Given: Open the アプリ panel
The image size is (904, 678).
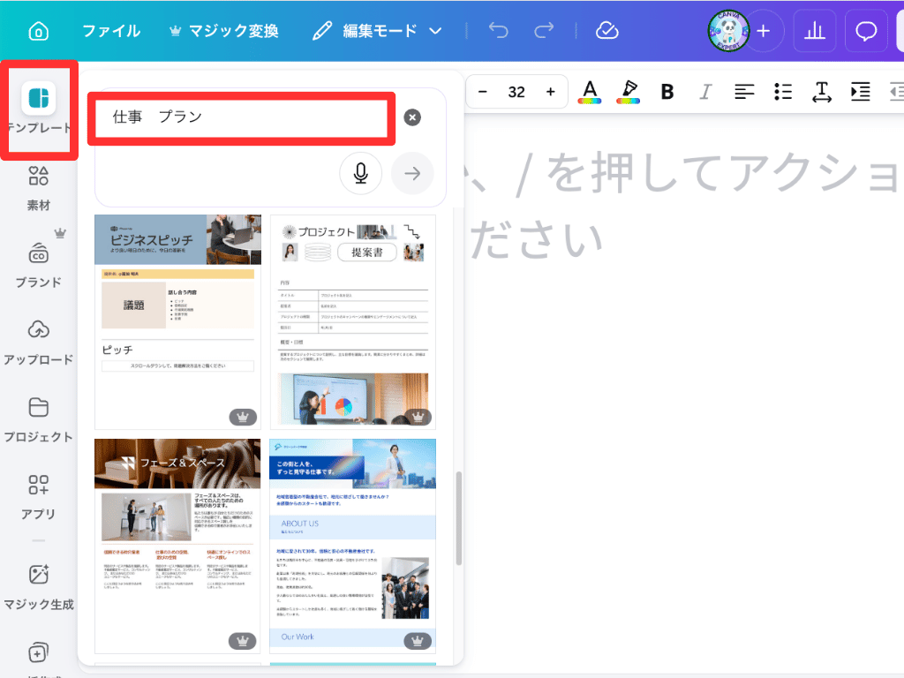Looking at the screenshot, I should [x=39, y=492].
